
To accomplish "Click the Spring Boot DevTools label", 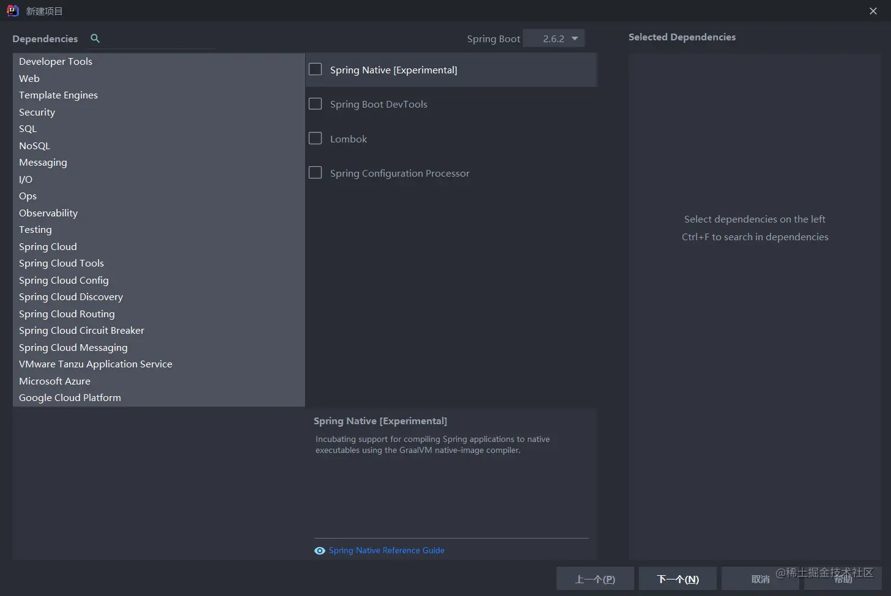I will pyautogui.click(x=379, y=105).
